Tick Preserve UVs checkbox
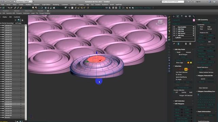Screen dimensions: 218x122 click(x=211, y=33)
